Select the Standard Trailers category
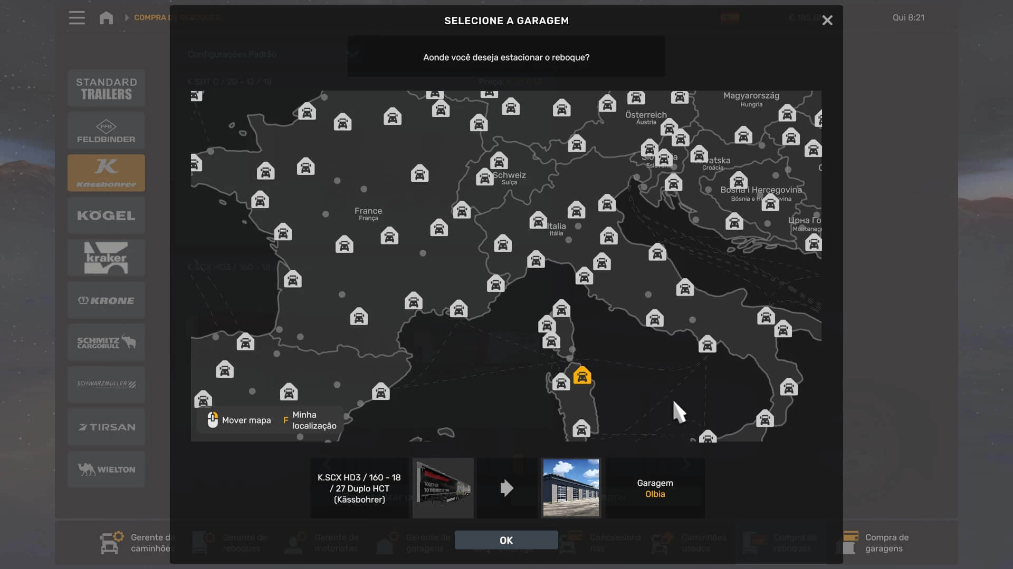Screen dimensions: 1013x569 tap(106, 89)
